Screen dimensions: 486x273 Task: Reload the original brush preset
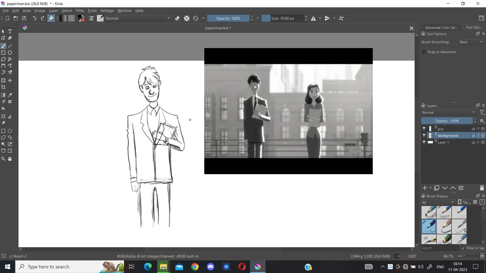(196, 18)
